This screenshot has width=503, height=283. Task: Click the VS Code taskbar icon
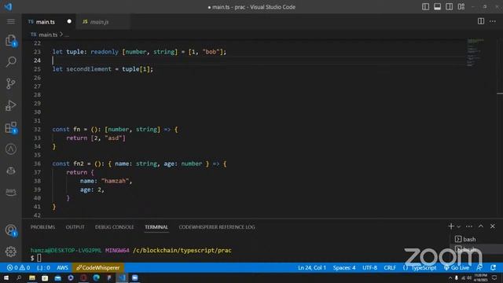coord(122,277)
